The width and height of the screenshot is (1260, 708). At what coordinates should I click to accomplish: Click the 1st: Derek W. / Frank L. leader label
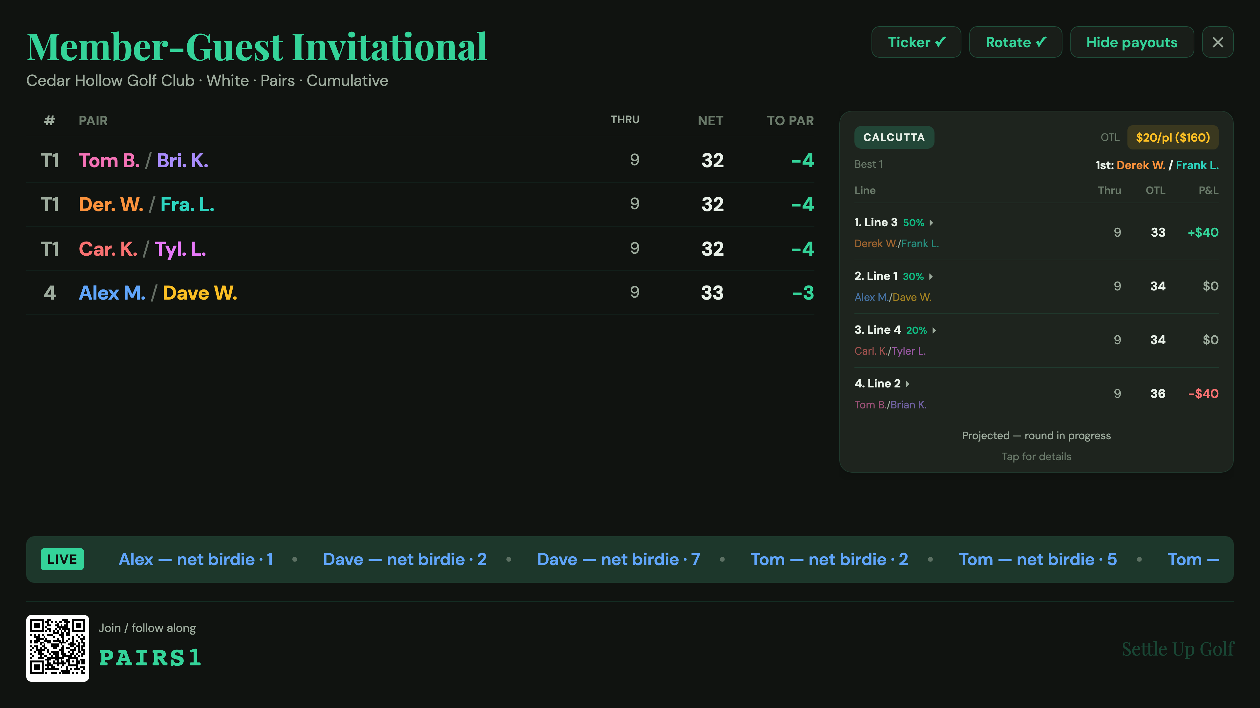click(1157, 165)
